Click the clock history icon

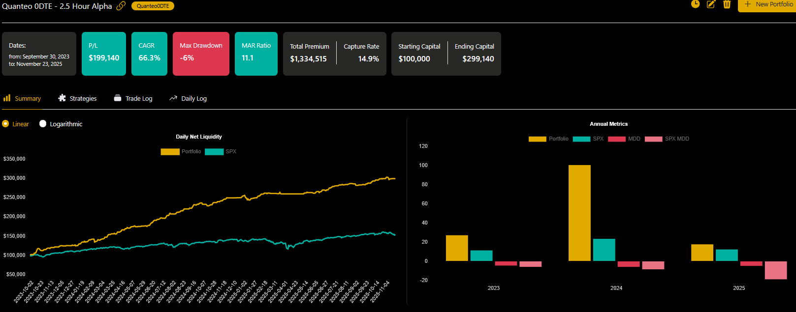695,4
